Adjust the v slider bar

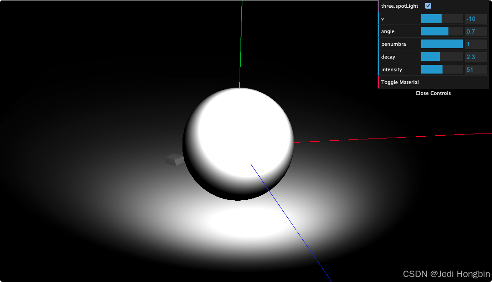(x=442, y=19)
